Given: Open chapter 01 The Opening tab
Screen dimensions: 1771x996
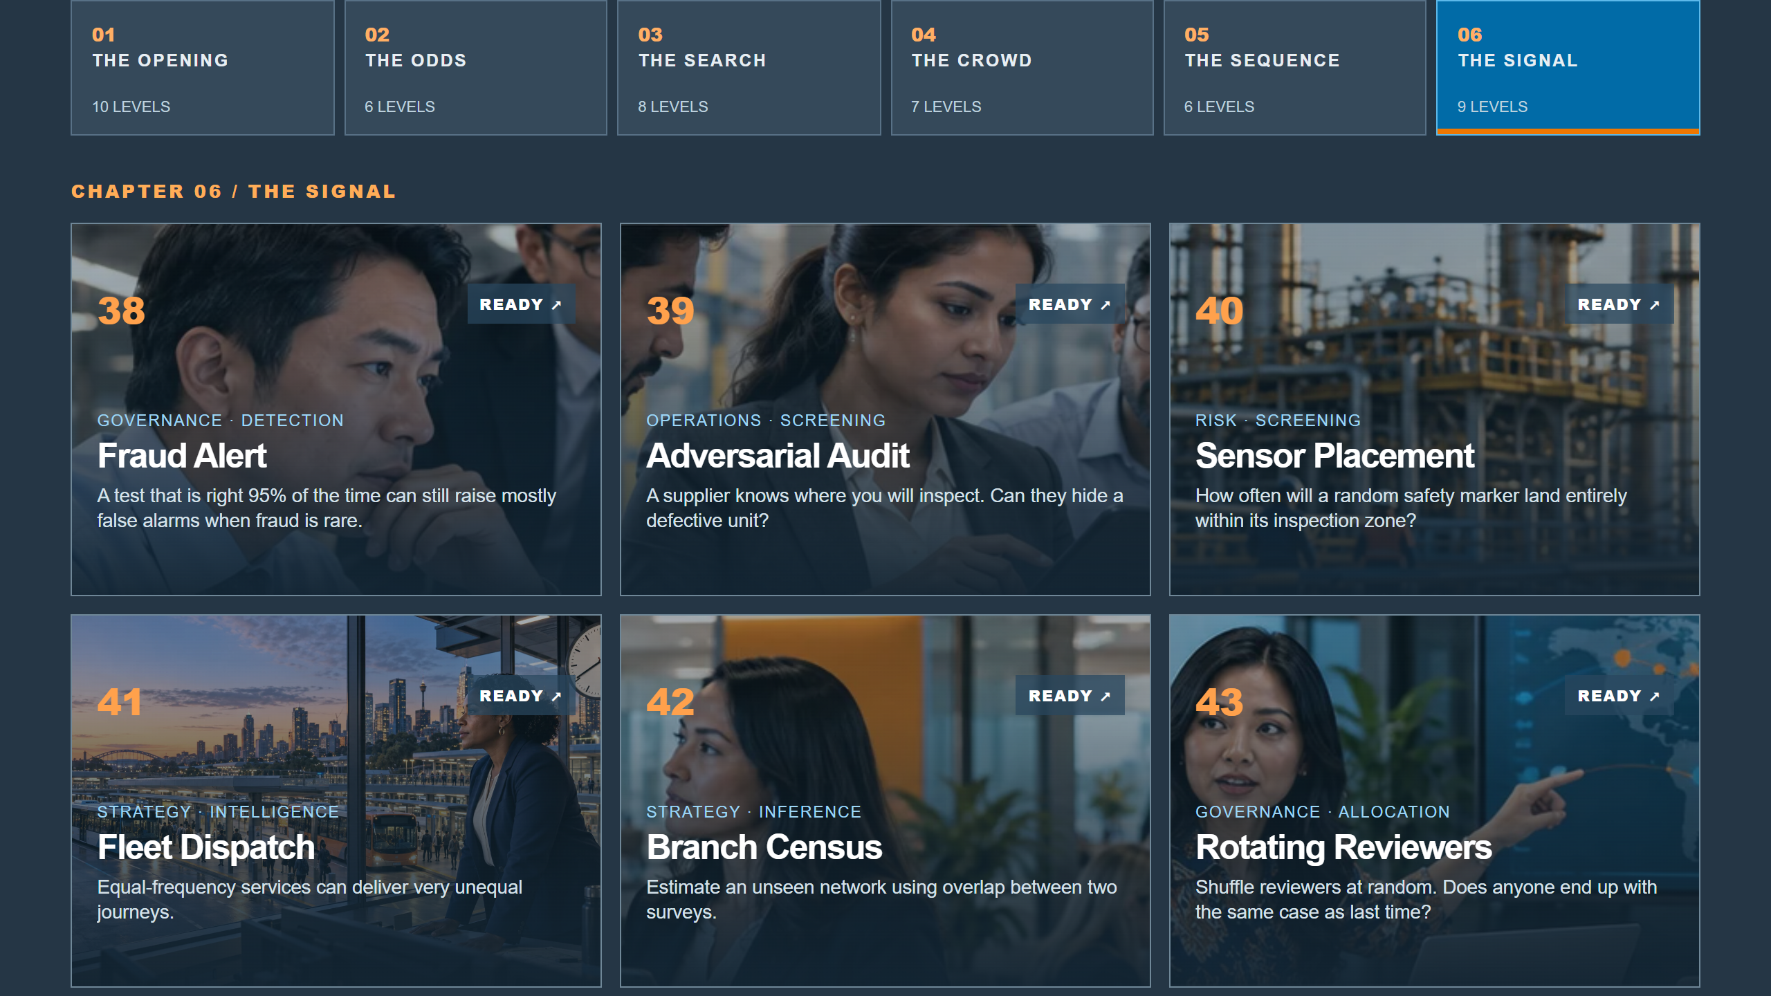Looking at the screenshot, I should 202,68.
